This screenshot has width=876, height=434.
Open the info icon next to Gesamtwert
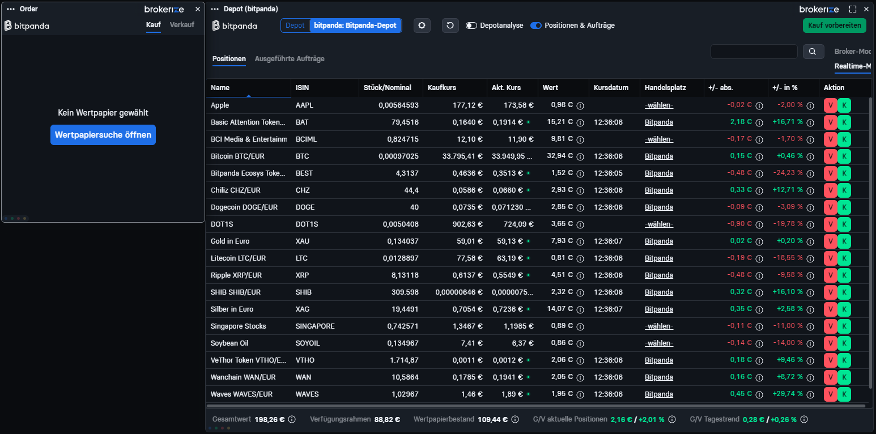pos(292,420)
